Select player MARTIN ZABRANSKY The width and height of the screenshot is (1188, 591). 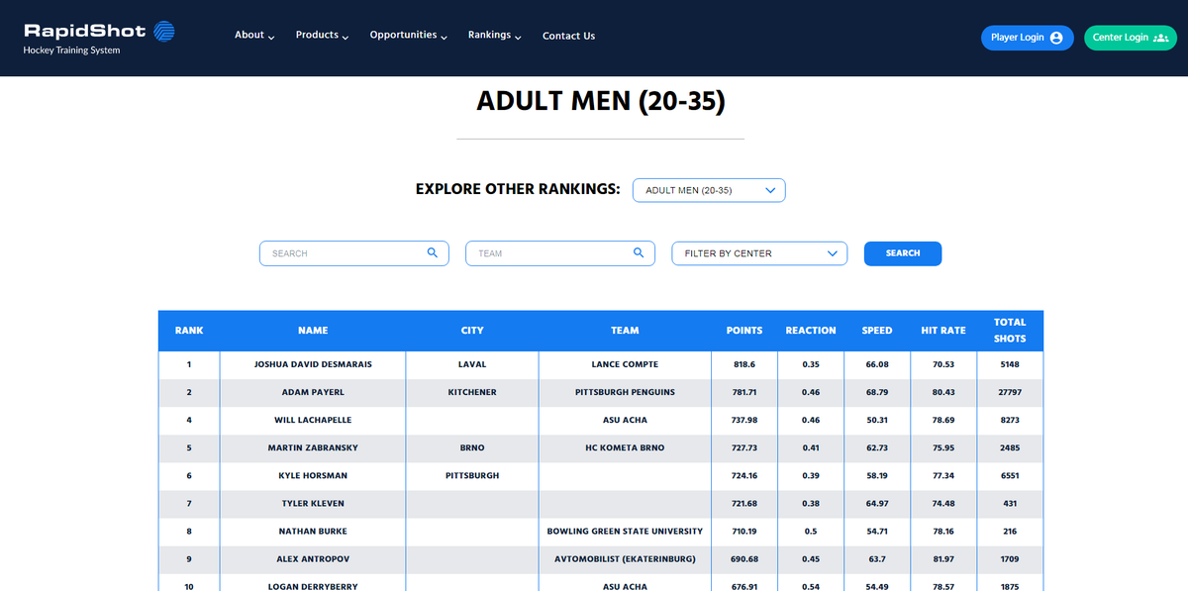pyautogui.click(x=313, y=447)
